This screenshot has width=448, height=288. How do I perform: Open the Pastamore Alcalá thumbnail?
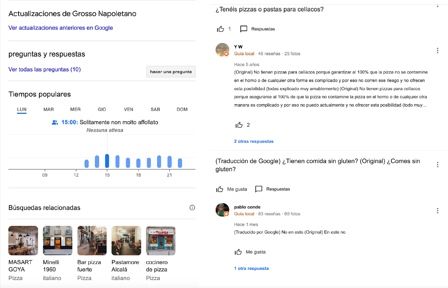click(126, 241)
